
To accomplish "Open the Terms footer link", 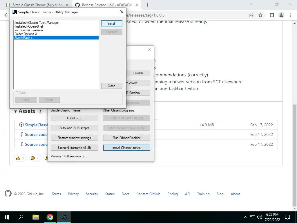I will (x=56, y=194).
